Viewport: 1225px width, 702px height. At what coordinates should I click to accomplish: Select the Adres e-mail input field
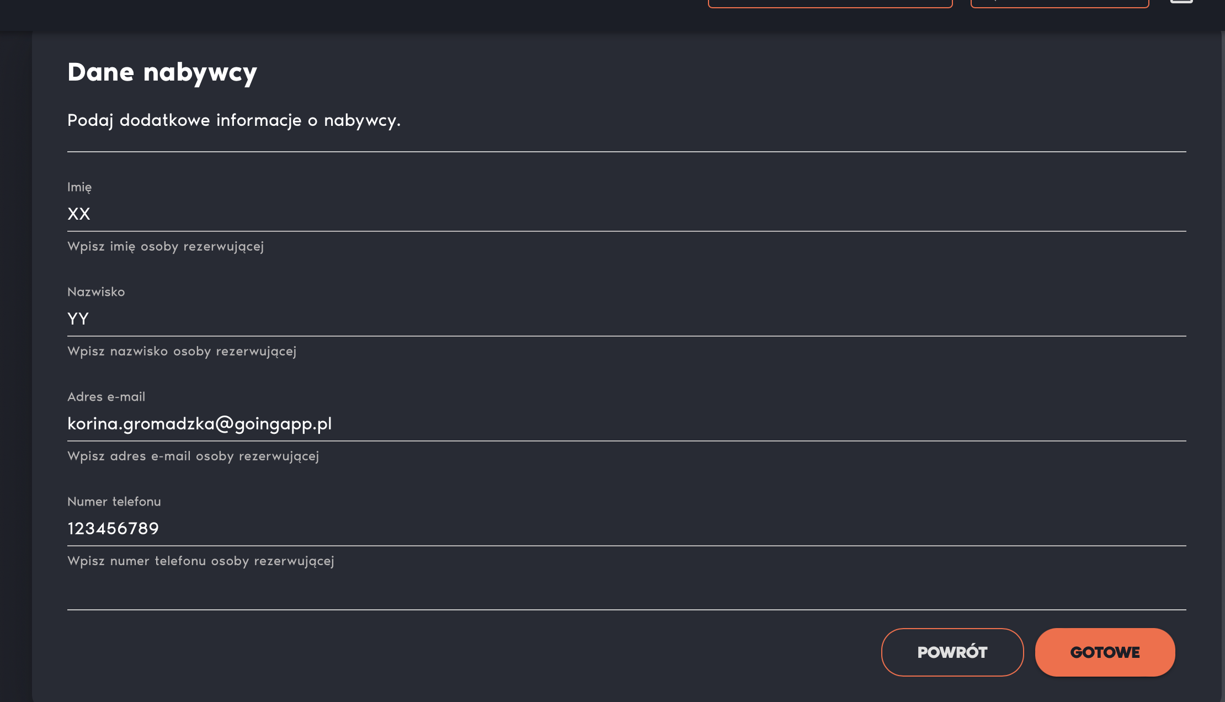[x=627, y=424]
